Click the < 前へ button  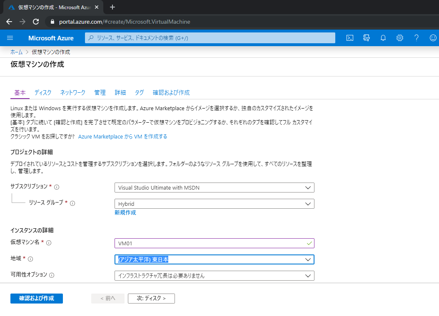[x=108, y=299]
